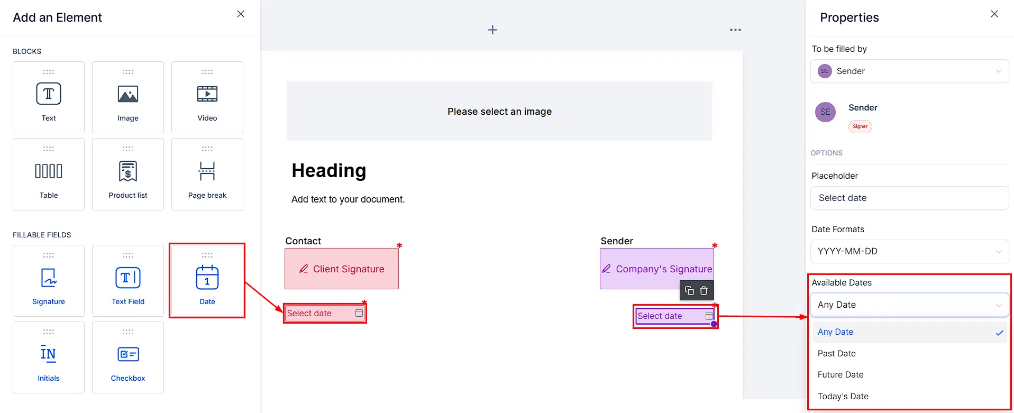Open the three-dots page options menu
This screenshot has width=1014, height=413.
(x=735, y=30)
